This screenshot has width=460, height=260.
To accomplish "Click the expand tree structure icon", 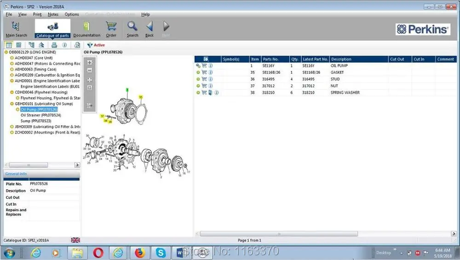I will pyautogui.click(x=31, y=45).
